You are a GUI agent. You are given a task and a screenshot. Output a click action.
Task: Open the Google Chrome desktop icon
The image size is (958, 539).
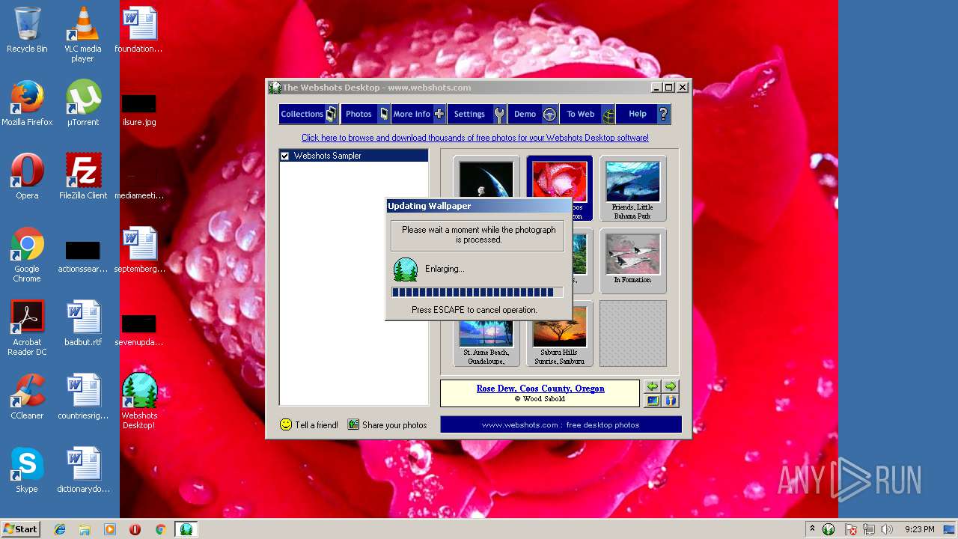click(27, 255)
